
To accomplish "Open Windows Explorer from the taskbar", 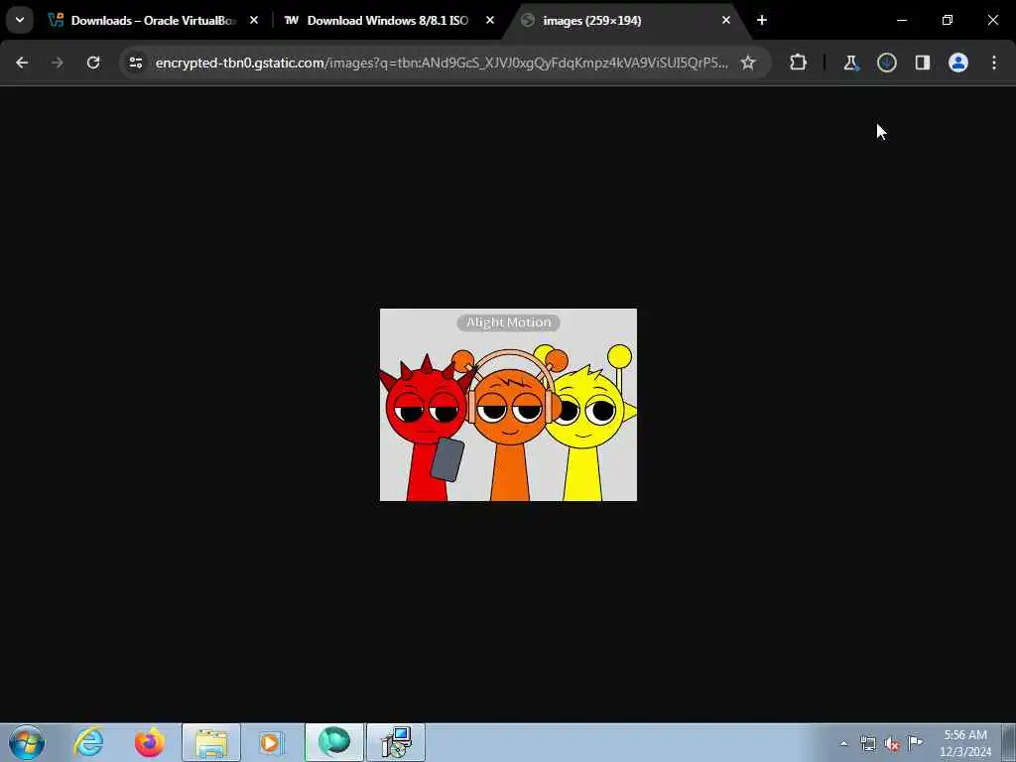I will pyautogui.click(x=211, y=742).
